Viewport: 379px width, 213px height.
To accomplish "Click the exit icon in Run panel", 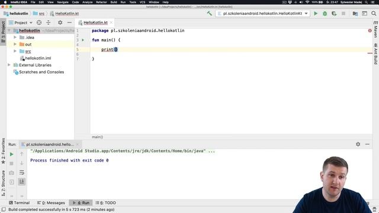I will click(11, 182).
